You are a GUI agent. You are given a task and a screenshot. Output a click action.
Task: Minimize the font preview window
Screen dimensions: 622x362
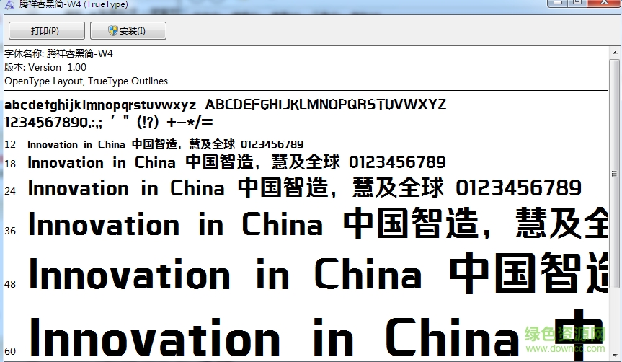pos(557,3)
